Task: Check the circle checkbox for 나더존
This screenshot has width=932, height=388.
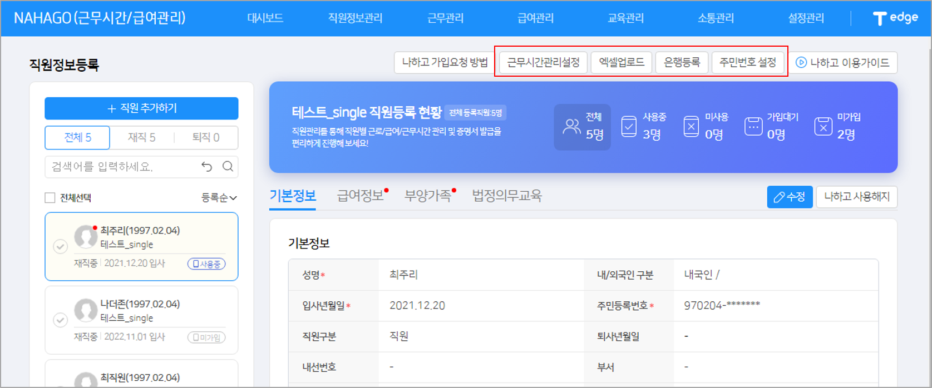Action: click(x=61, y=320)
